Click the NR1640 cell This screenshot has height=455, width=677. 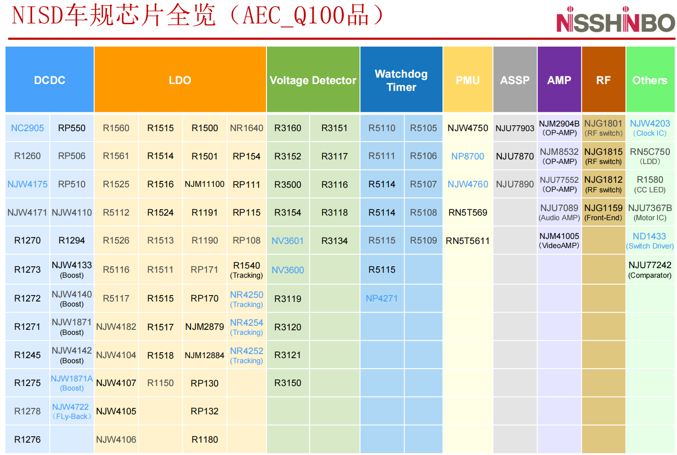(x=247, y=128)
